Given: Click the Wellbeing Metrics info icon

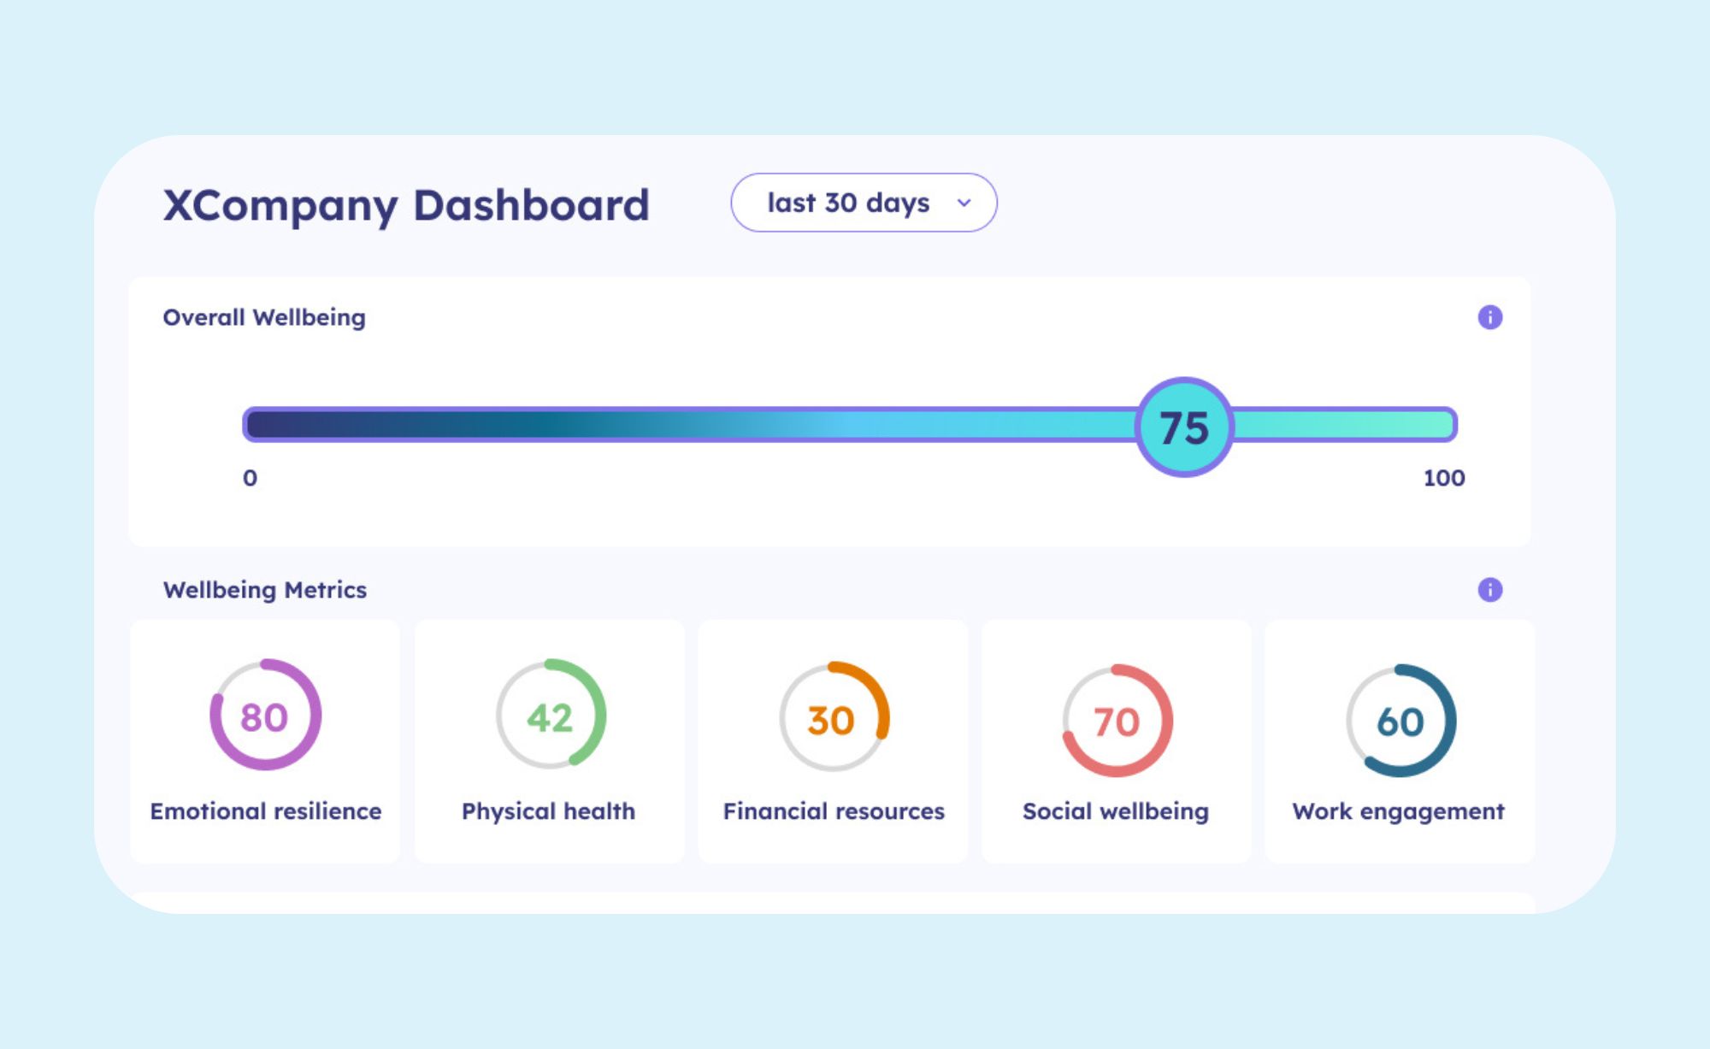Looking at the screenshot, I should (1489, 590).
